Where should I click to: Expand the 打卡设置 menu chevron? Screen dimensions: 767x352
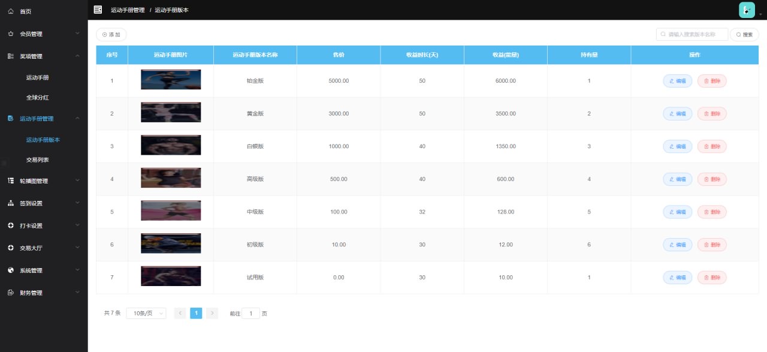(77, 225)
